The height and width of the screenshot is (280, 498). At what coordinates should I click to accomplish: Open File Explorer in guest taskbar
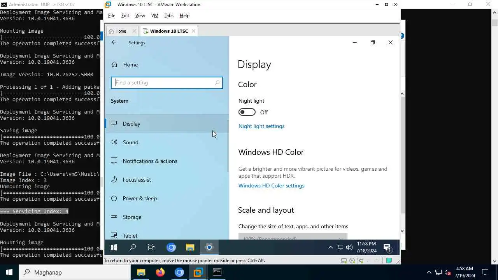pos(190,247)
